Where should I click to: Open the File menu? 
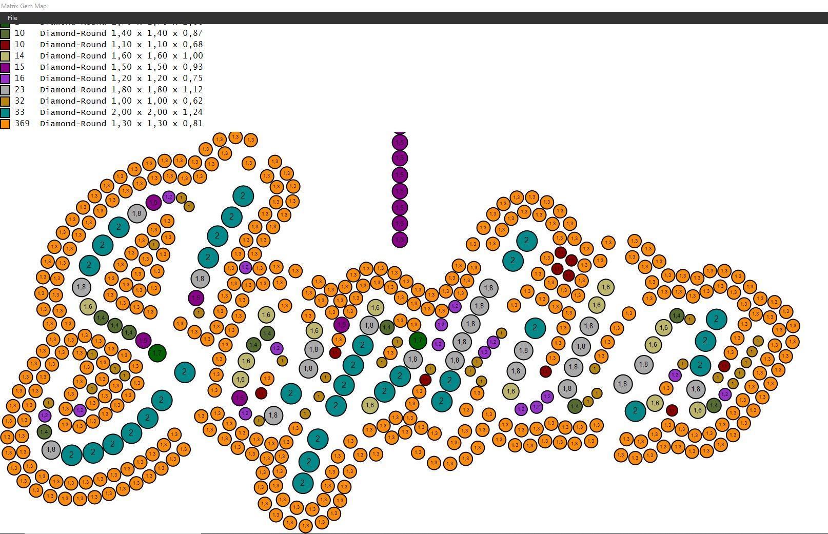click(12, 18)
